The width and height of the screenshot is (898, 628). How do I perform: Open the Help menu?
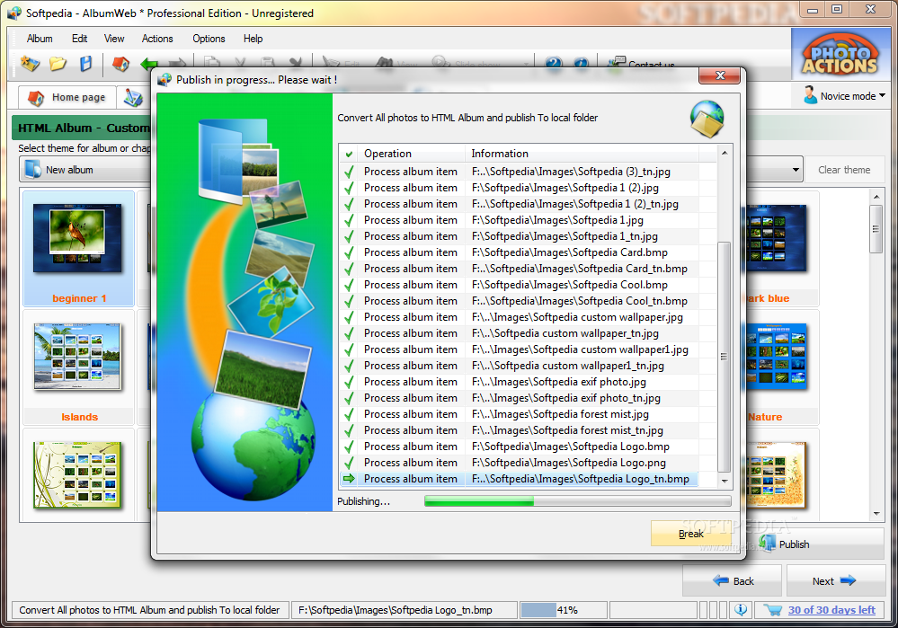(253, 39)
